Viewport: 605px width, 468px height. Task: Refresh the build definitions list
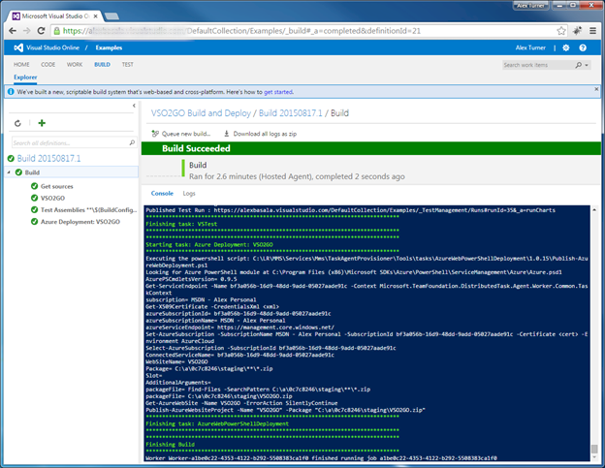tap(17, 123)
